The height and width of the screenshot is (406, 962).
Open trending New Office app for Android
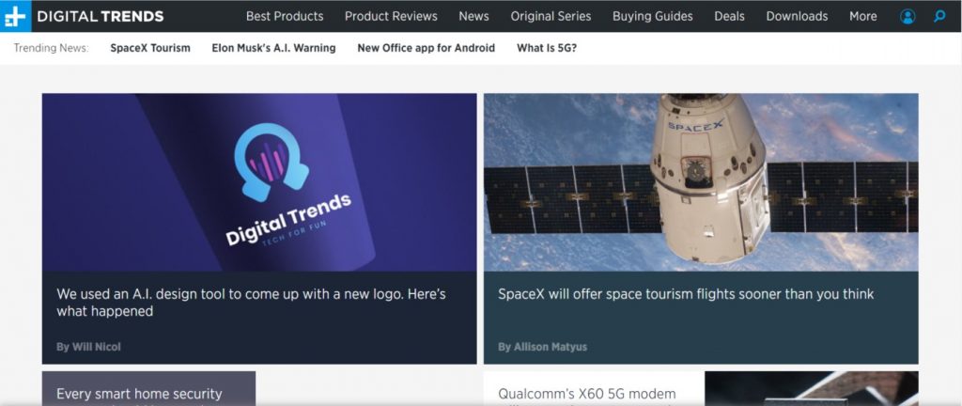click(426, 48)
